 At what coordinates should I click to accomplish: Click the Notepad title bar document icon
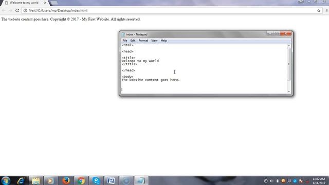[x=123, y=34]
